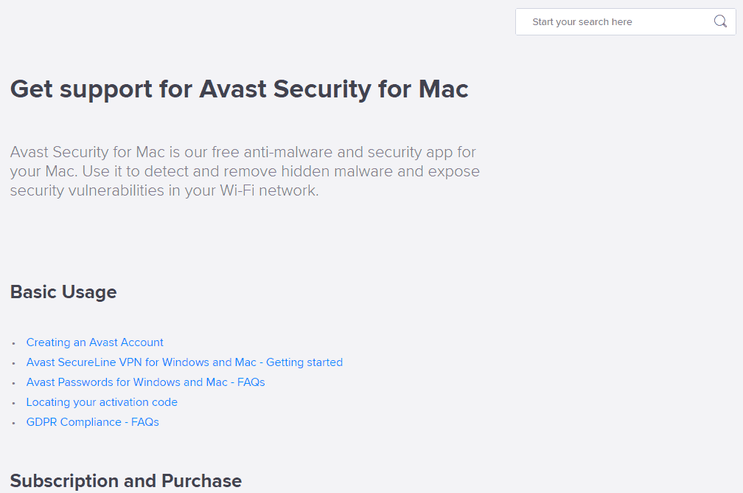The height and width of the screenshot is (493, 743).
Task: Open the 'Locating your activation code' guide
Action: click(x=102, y=402)
